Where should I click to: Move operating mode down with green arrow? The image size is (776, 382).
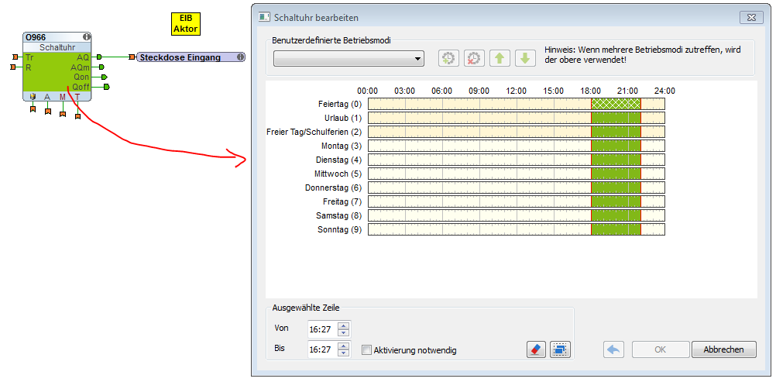click(525, 58)
